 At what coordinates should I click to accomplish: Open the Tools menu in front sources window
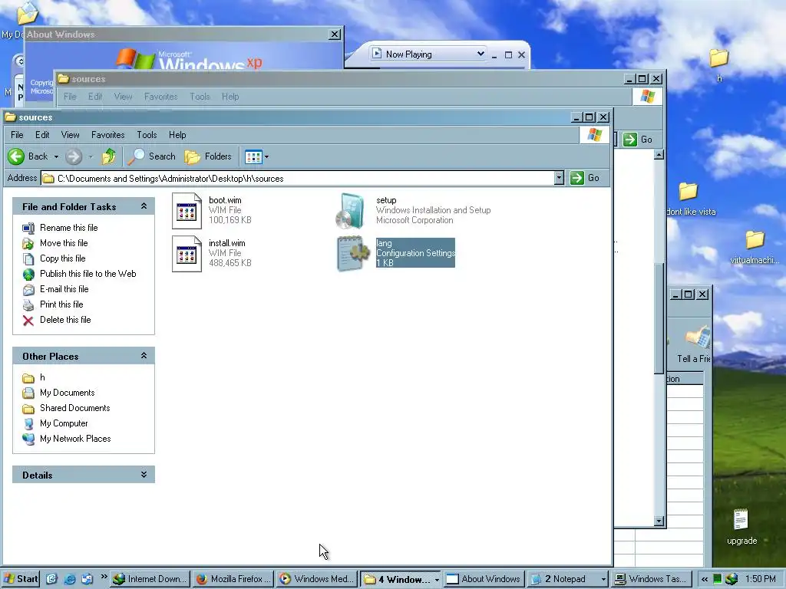click(147, 135)
